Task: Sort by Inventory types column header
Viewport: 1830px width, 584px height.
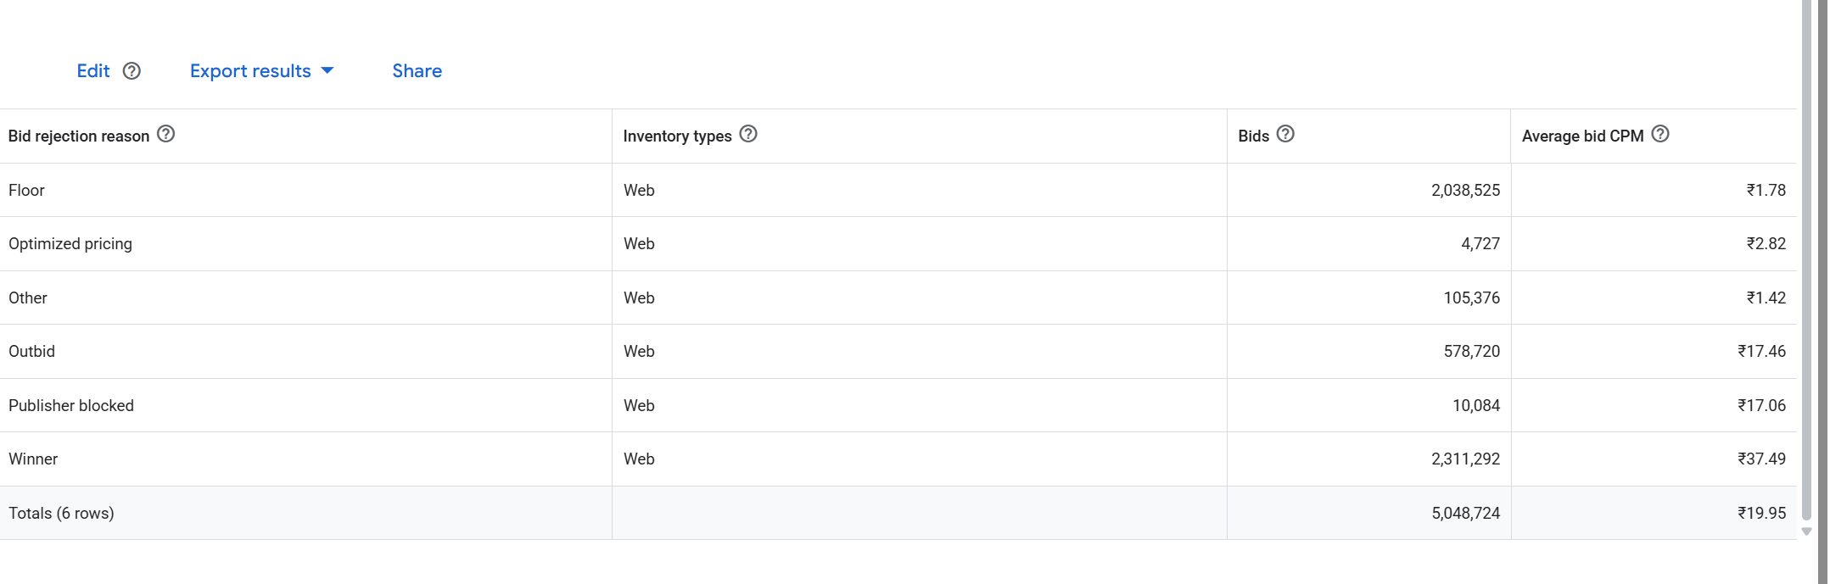Action: [677, 136]
